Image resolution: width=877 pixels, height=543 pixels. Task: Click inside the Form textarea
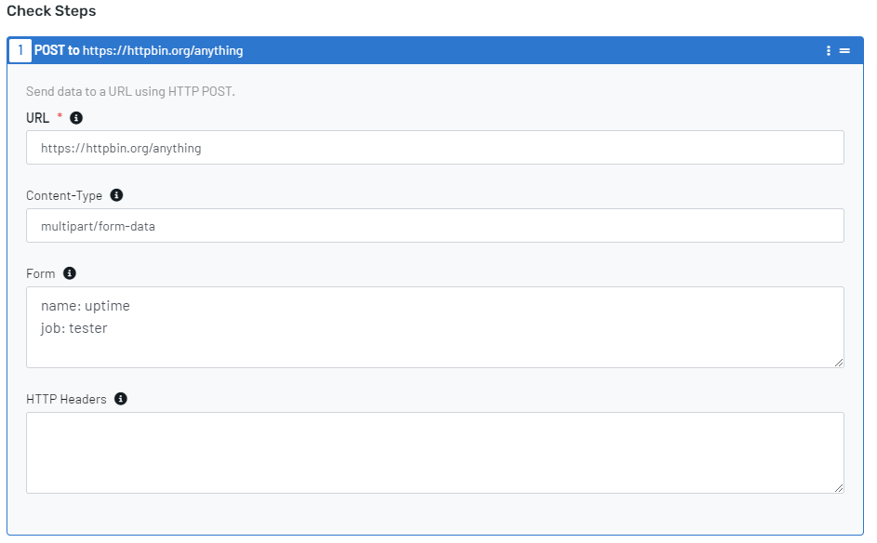point(434,327)
